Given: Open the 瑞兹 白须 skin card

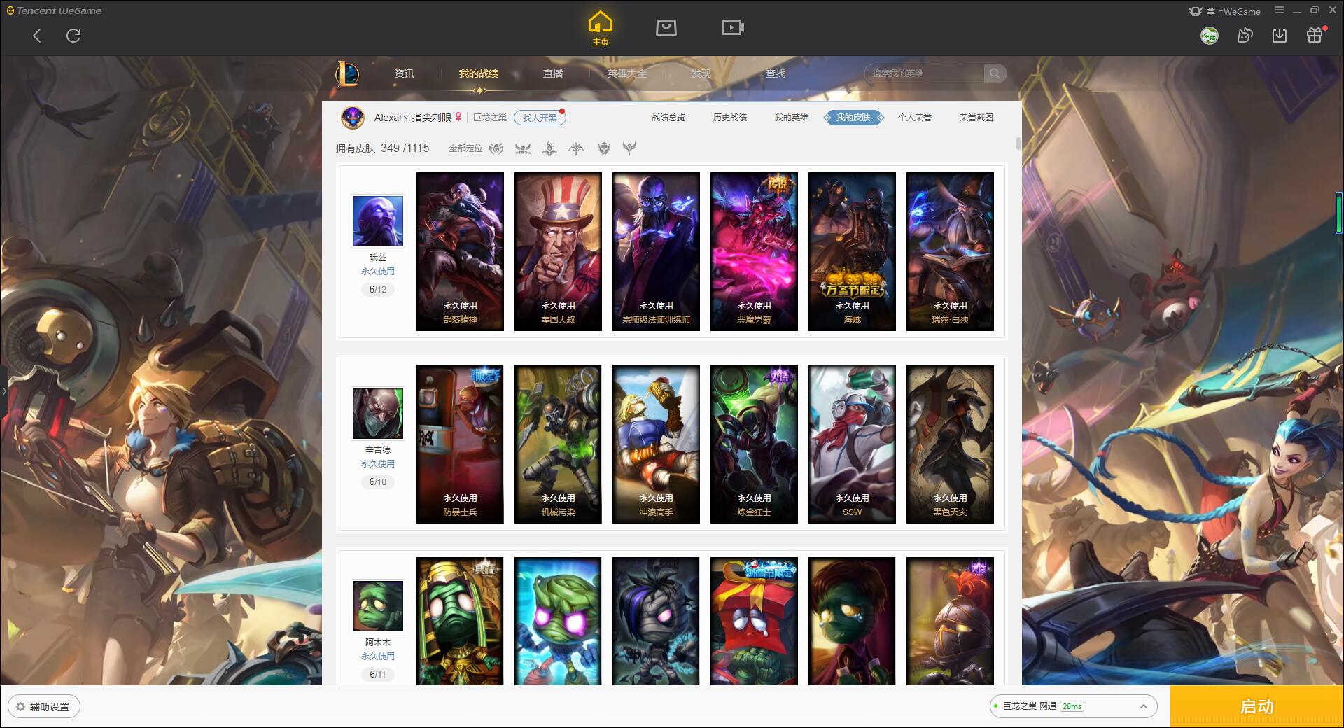Looking at the screenshot, I should 950,251.
